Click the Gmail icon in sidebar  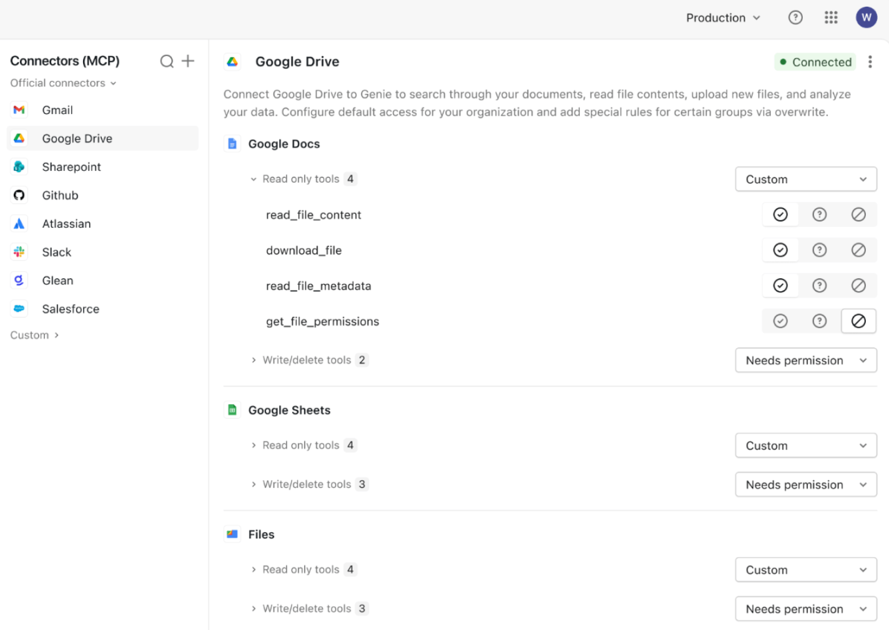[19, 110]
